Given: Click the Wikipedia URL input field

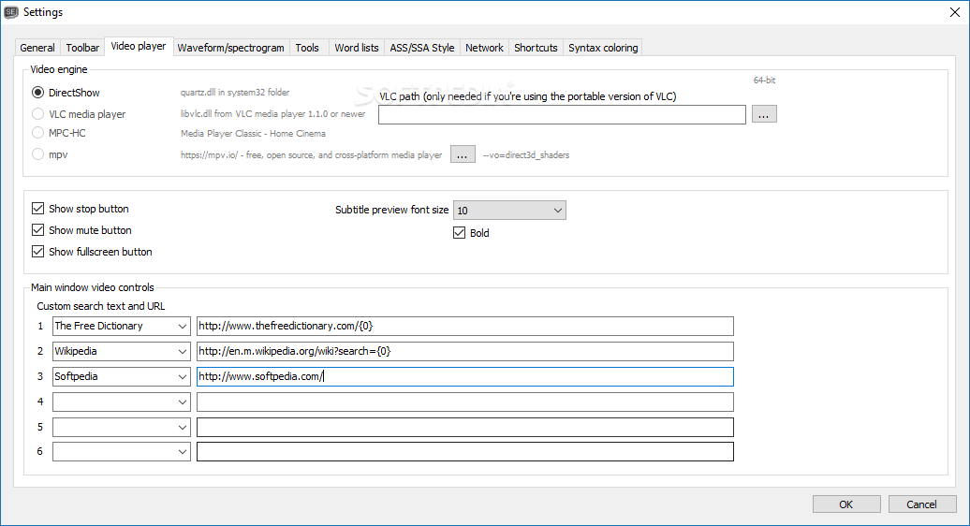Looking at the screenshot, I should coord(464,352).
